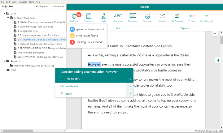
Task: Click the red 52 issues badge
Action: (79, 15)
